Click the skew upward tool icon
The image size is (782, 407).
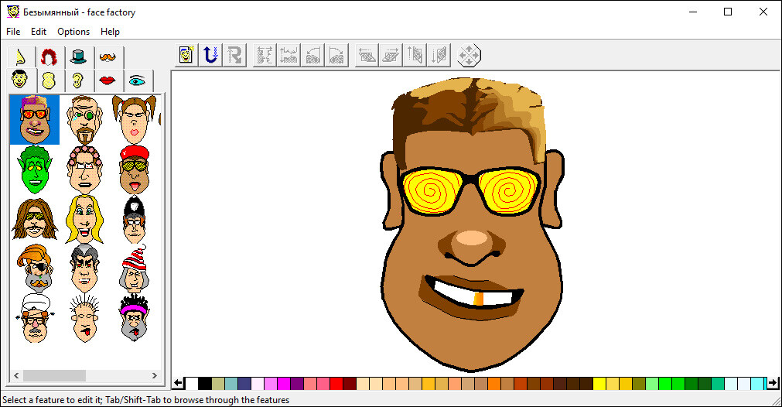pyautogui.click(x=414, y=55)
